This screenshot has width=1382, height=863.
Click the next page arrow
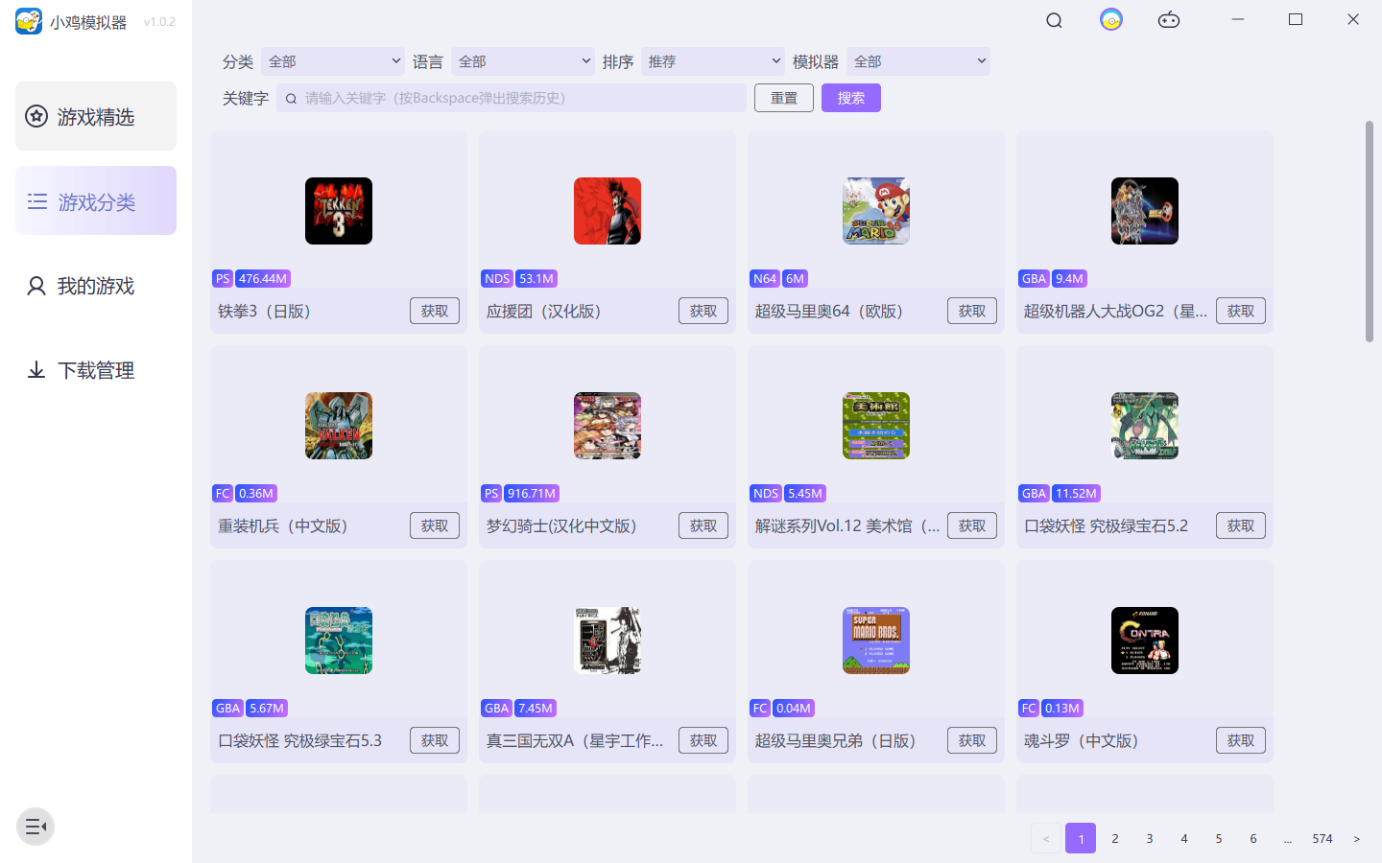1357,838
